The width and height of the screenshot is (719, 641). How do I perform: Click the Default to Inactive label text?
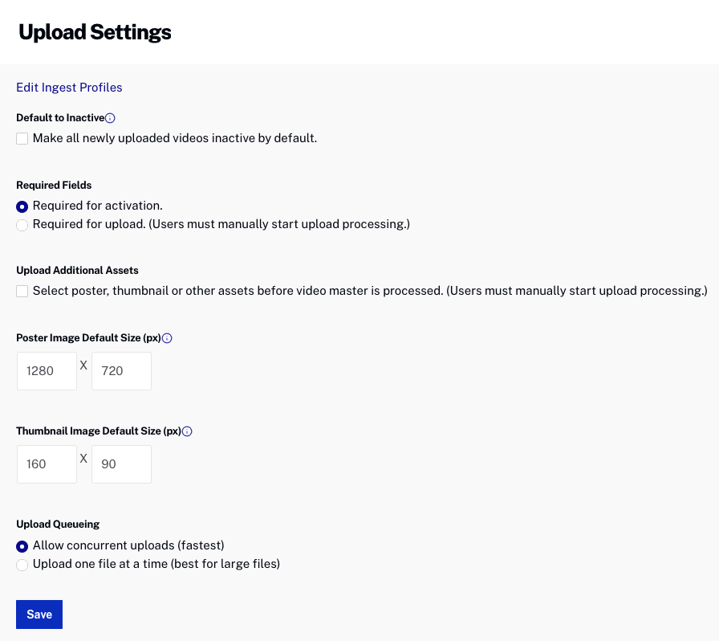click(x=60, y=118)
